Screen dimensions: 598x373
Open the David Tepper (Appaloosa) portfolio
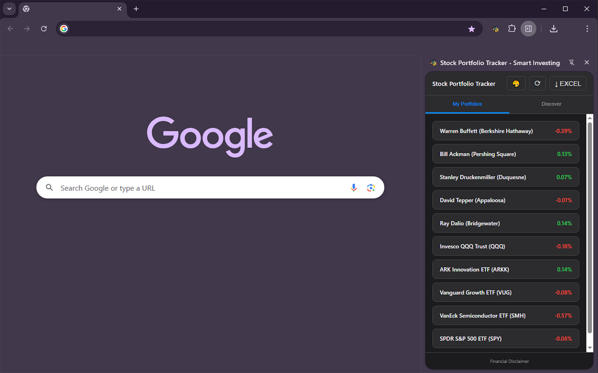[505, 200]
